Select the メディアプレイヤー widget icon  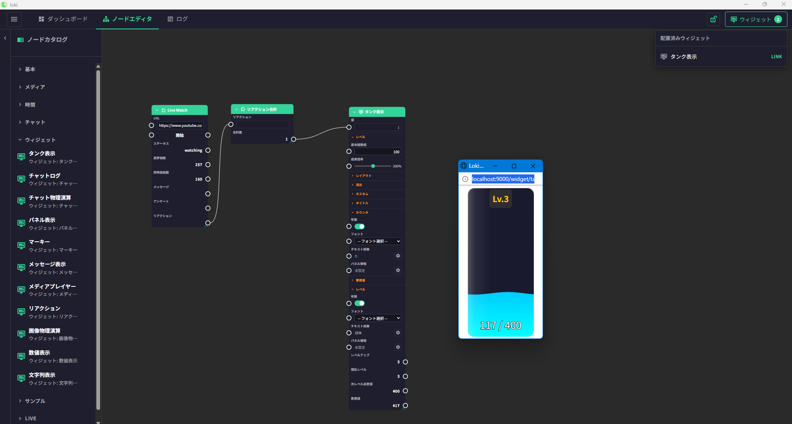21,290
